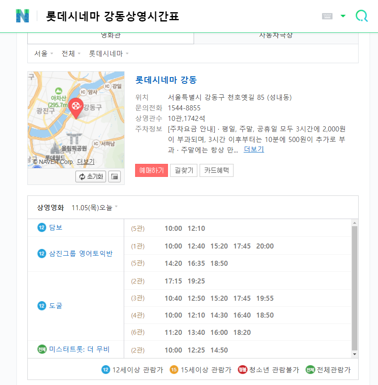Image resolution: width=378 pixels, height=385 pixels.
Task: Click the map enlarge view icon
Action: (x=114, y=176)
